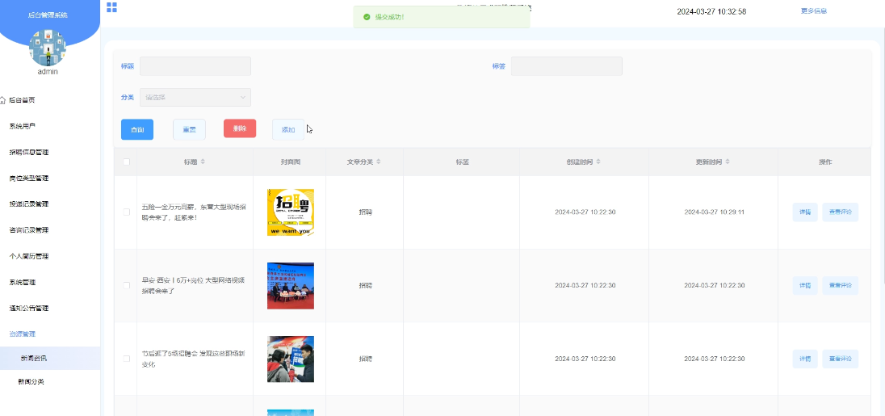Check the row for 早安·西安 6万+岗位 article
The image size is (885, 416).
tap(127, 286)
